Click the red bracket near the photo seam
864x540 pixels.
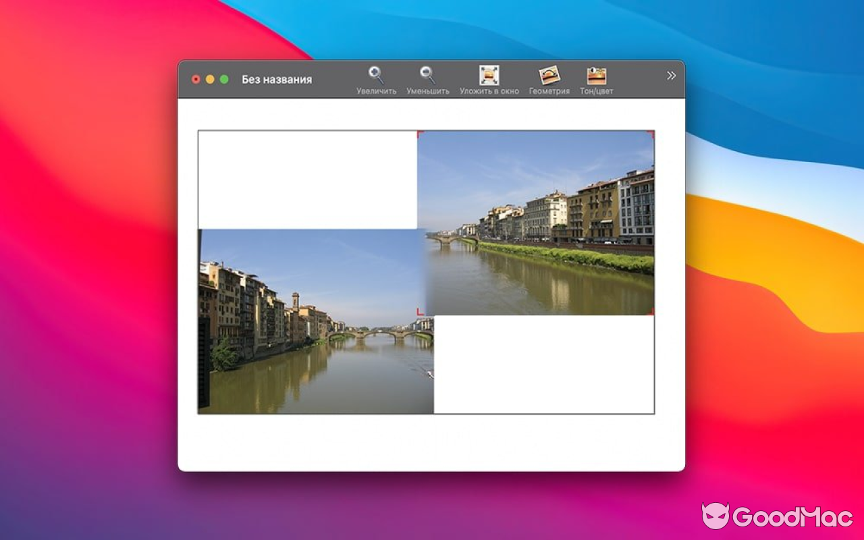(421, 311)
